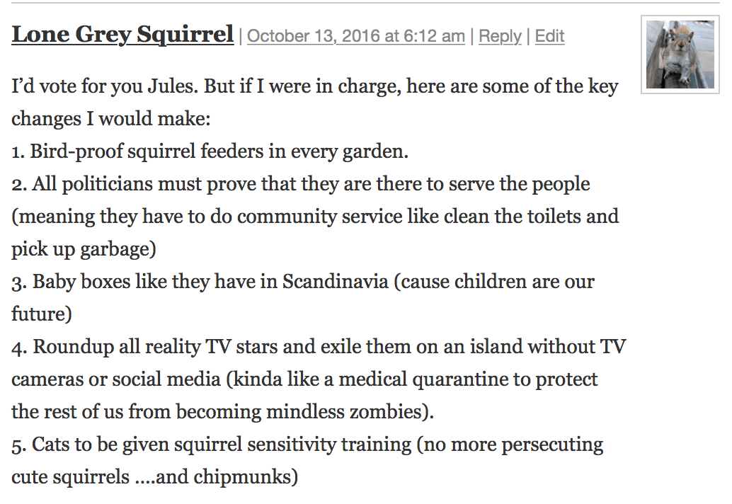This screenshot has width=732, height=504.
Task: Click the "pick up garbage)" line
Action: 84,249
